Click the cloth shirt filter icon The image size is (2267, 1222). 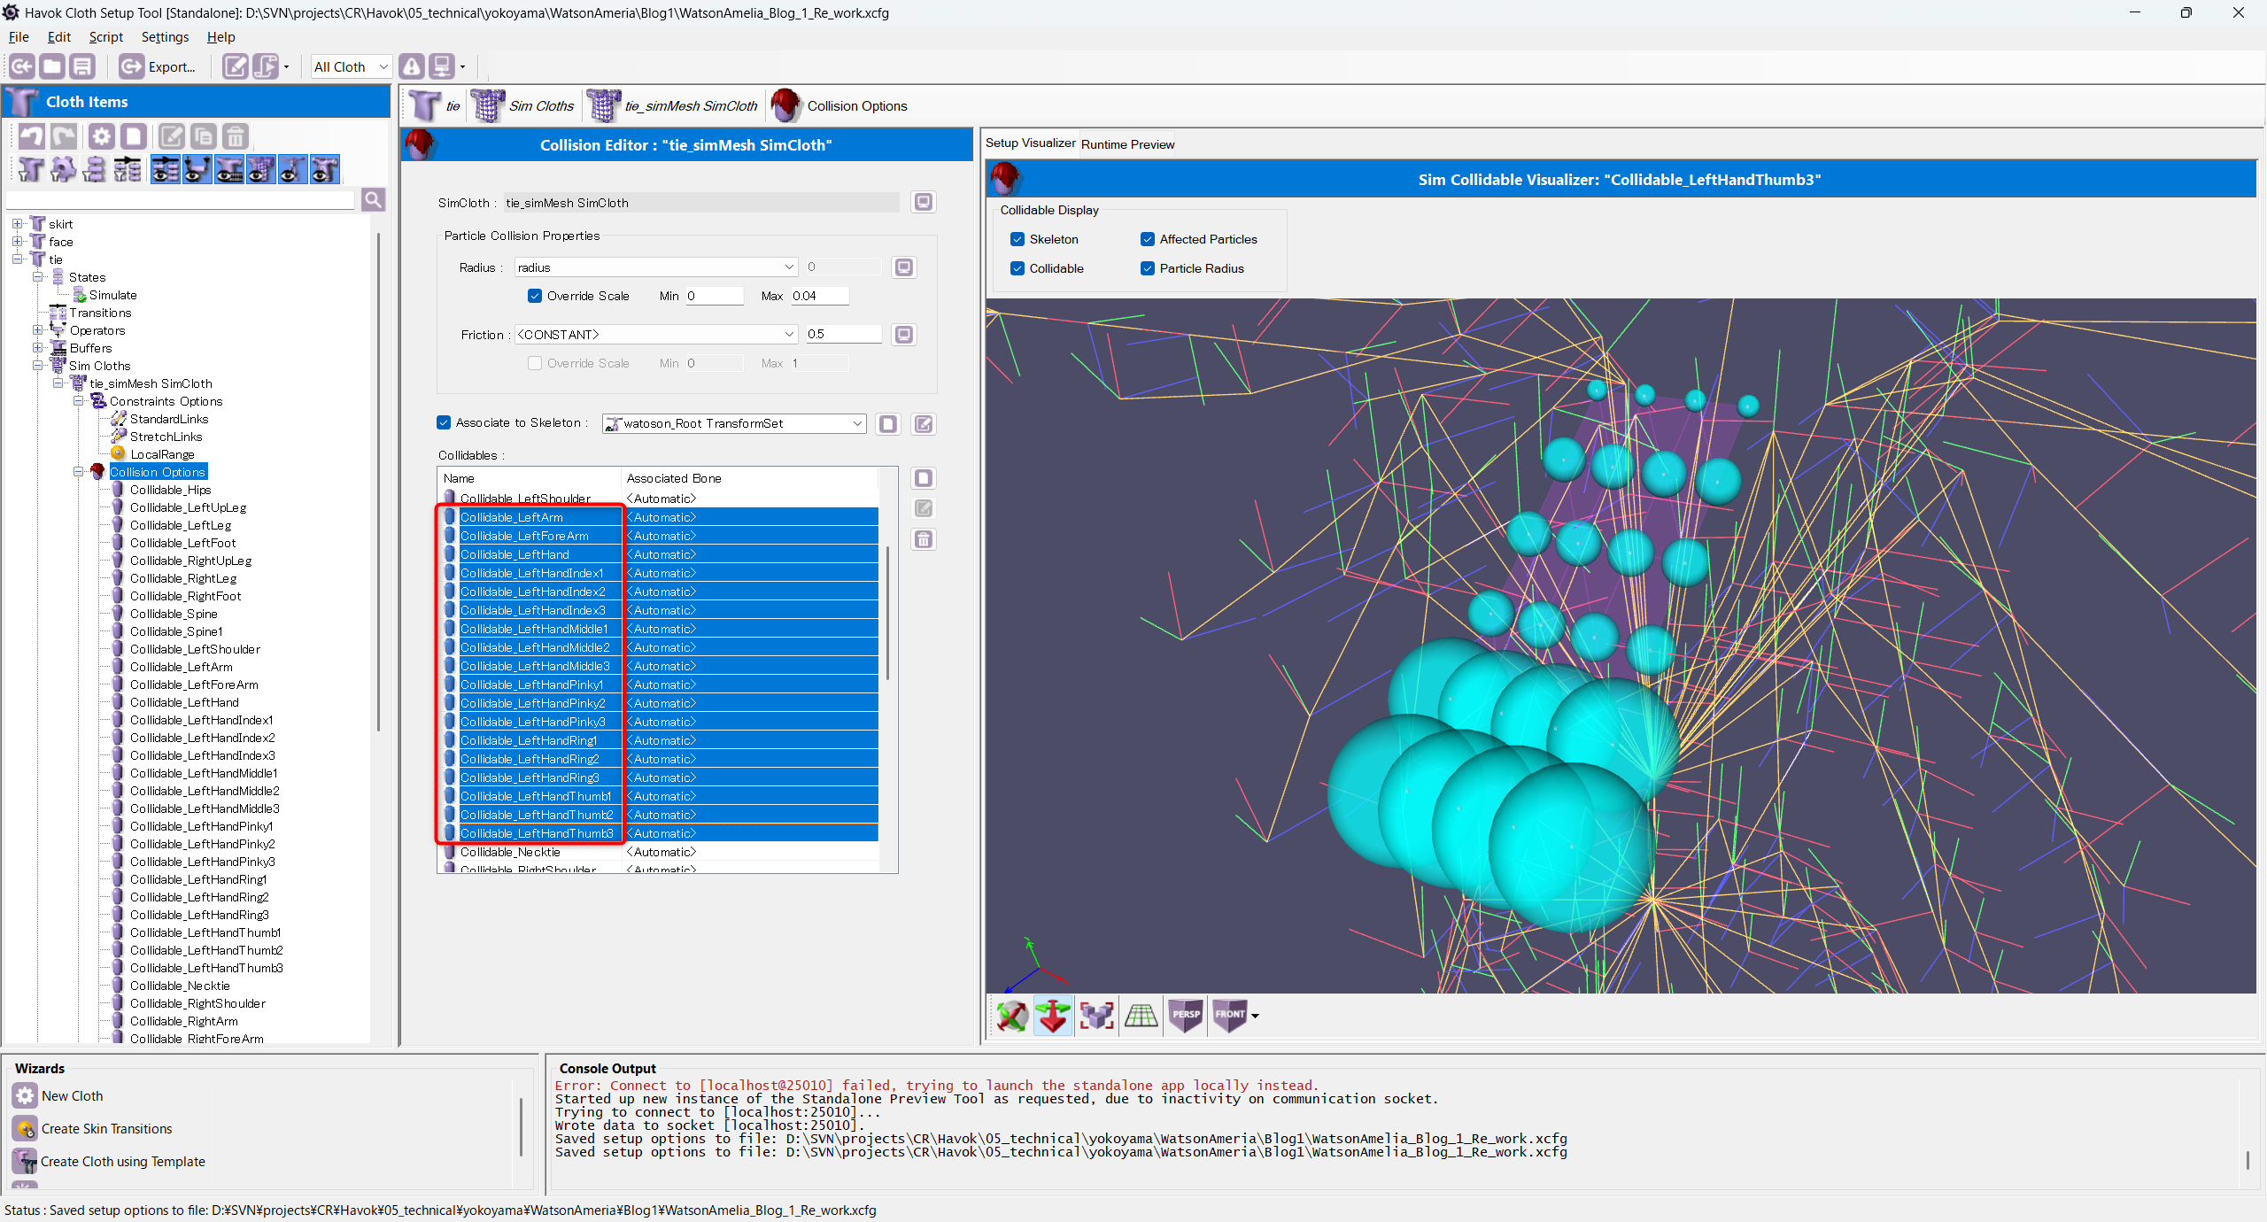(x=31, y=169)
